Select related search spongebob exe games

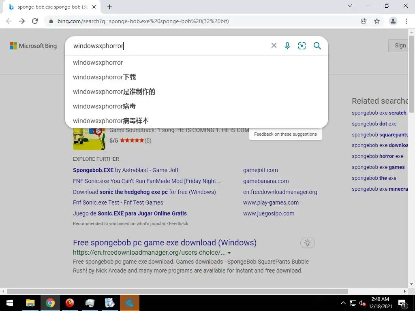(x=378, y=167)
